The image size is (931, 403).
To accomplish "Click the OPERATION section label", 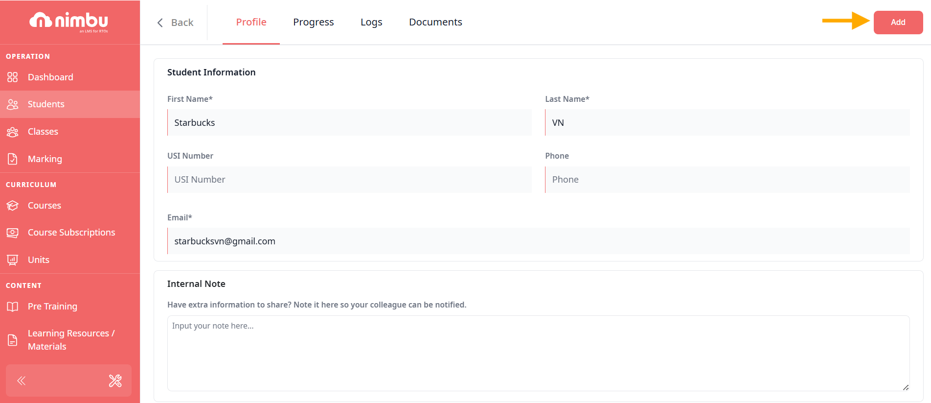I will coord(28,56).
